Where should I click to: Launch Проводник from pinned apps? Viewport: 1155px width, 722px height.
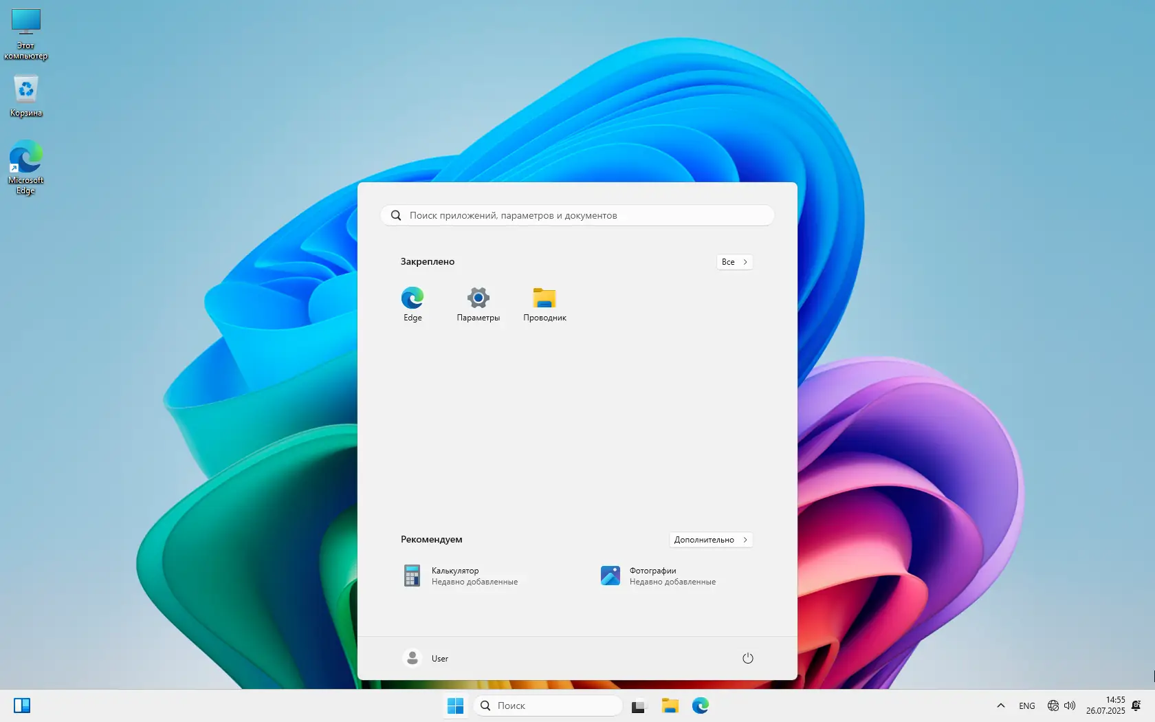click(x=544, y=304)
